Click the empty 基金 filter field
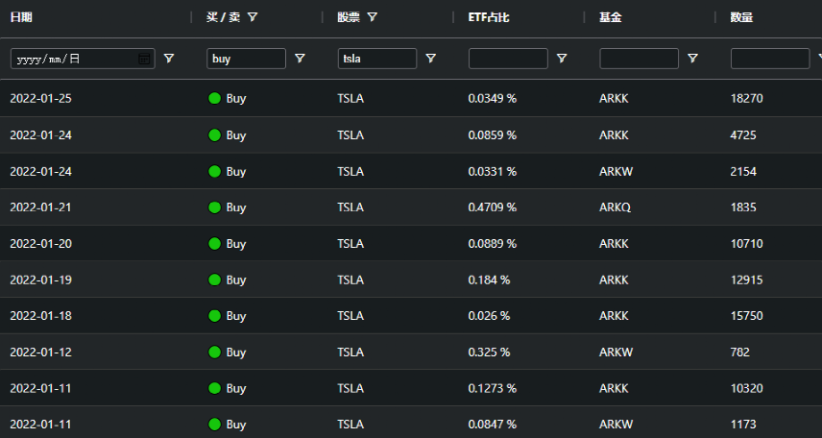This screenshot has height=438, width=822. click(639, 59)
